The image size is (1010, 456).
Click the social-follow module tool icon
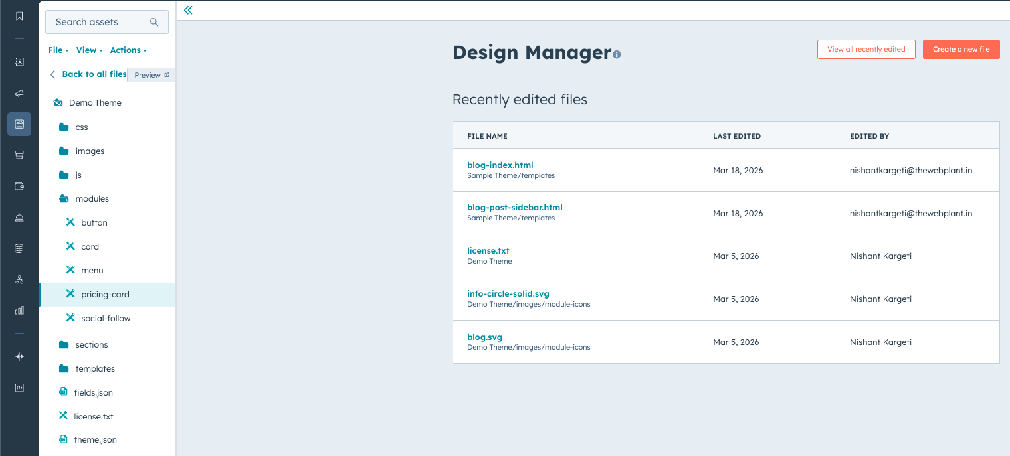(x=70, y=318)
